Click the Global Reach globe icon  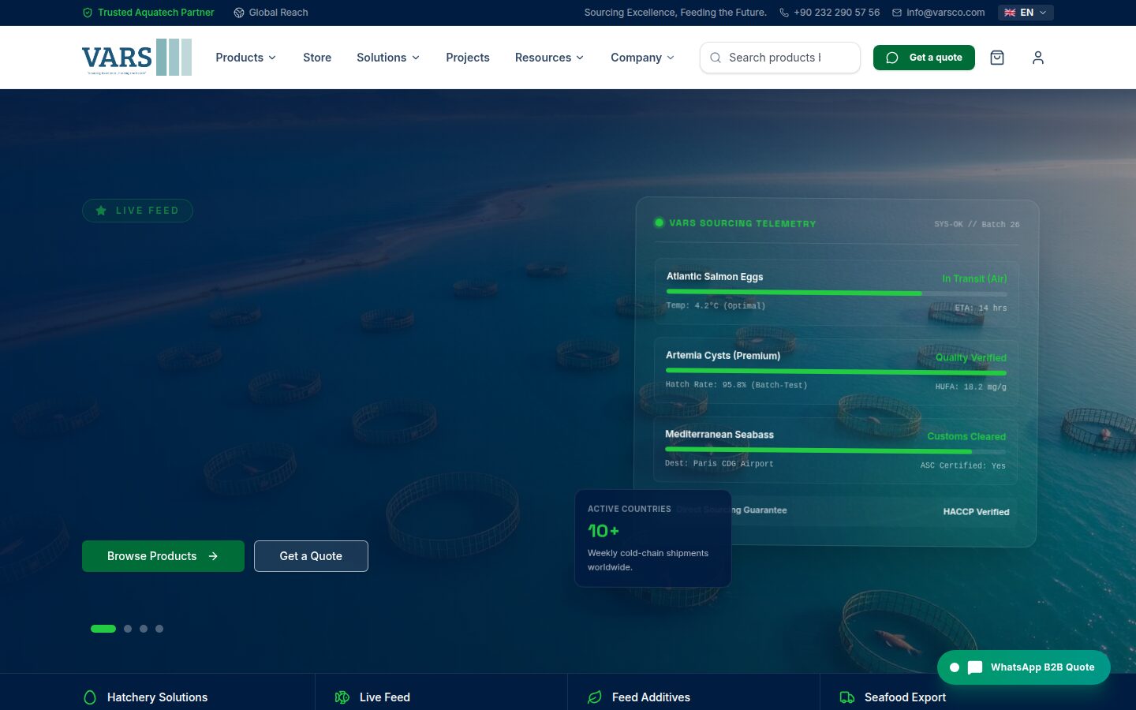239,13
